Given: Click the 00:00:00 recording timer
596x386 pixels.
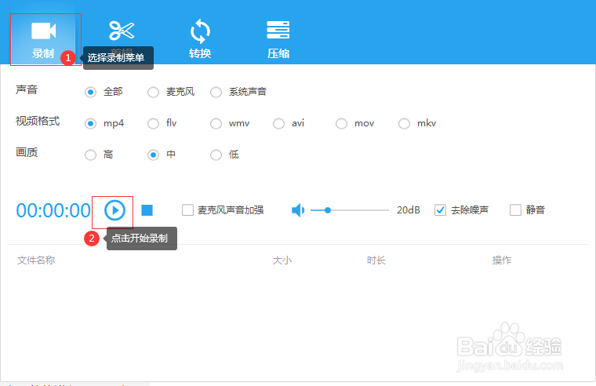Looking at the screenshot, I should tap(53, 211).
